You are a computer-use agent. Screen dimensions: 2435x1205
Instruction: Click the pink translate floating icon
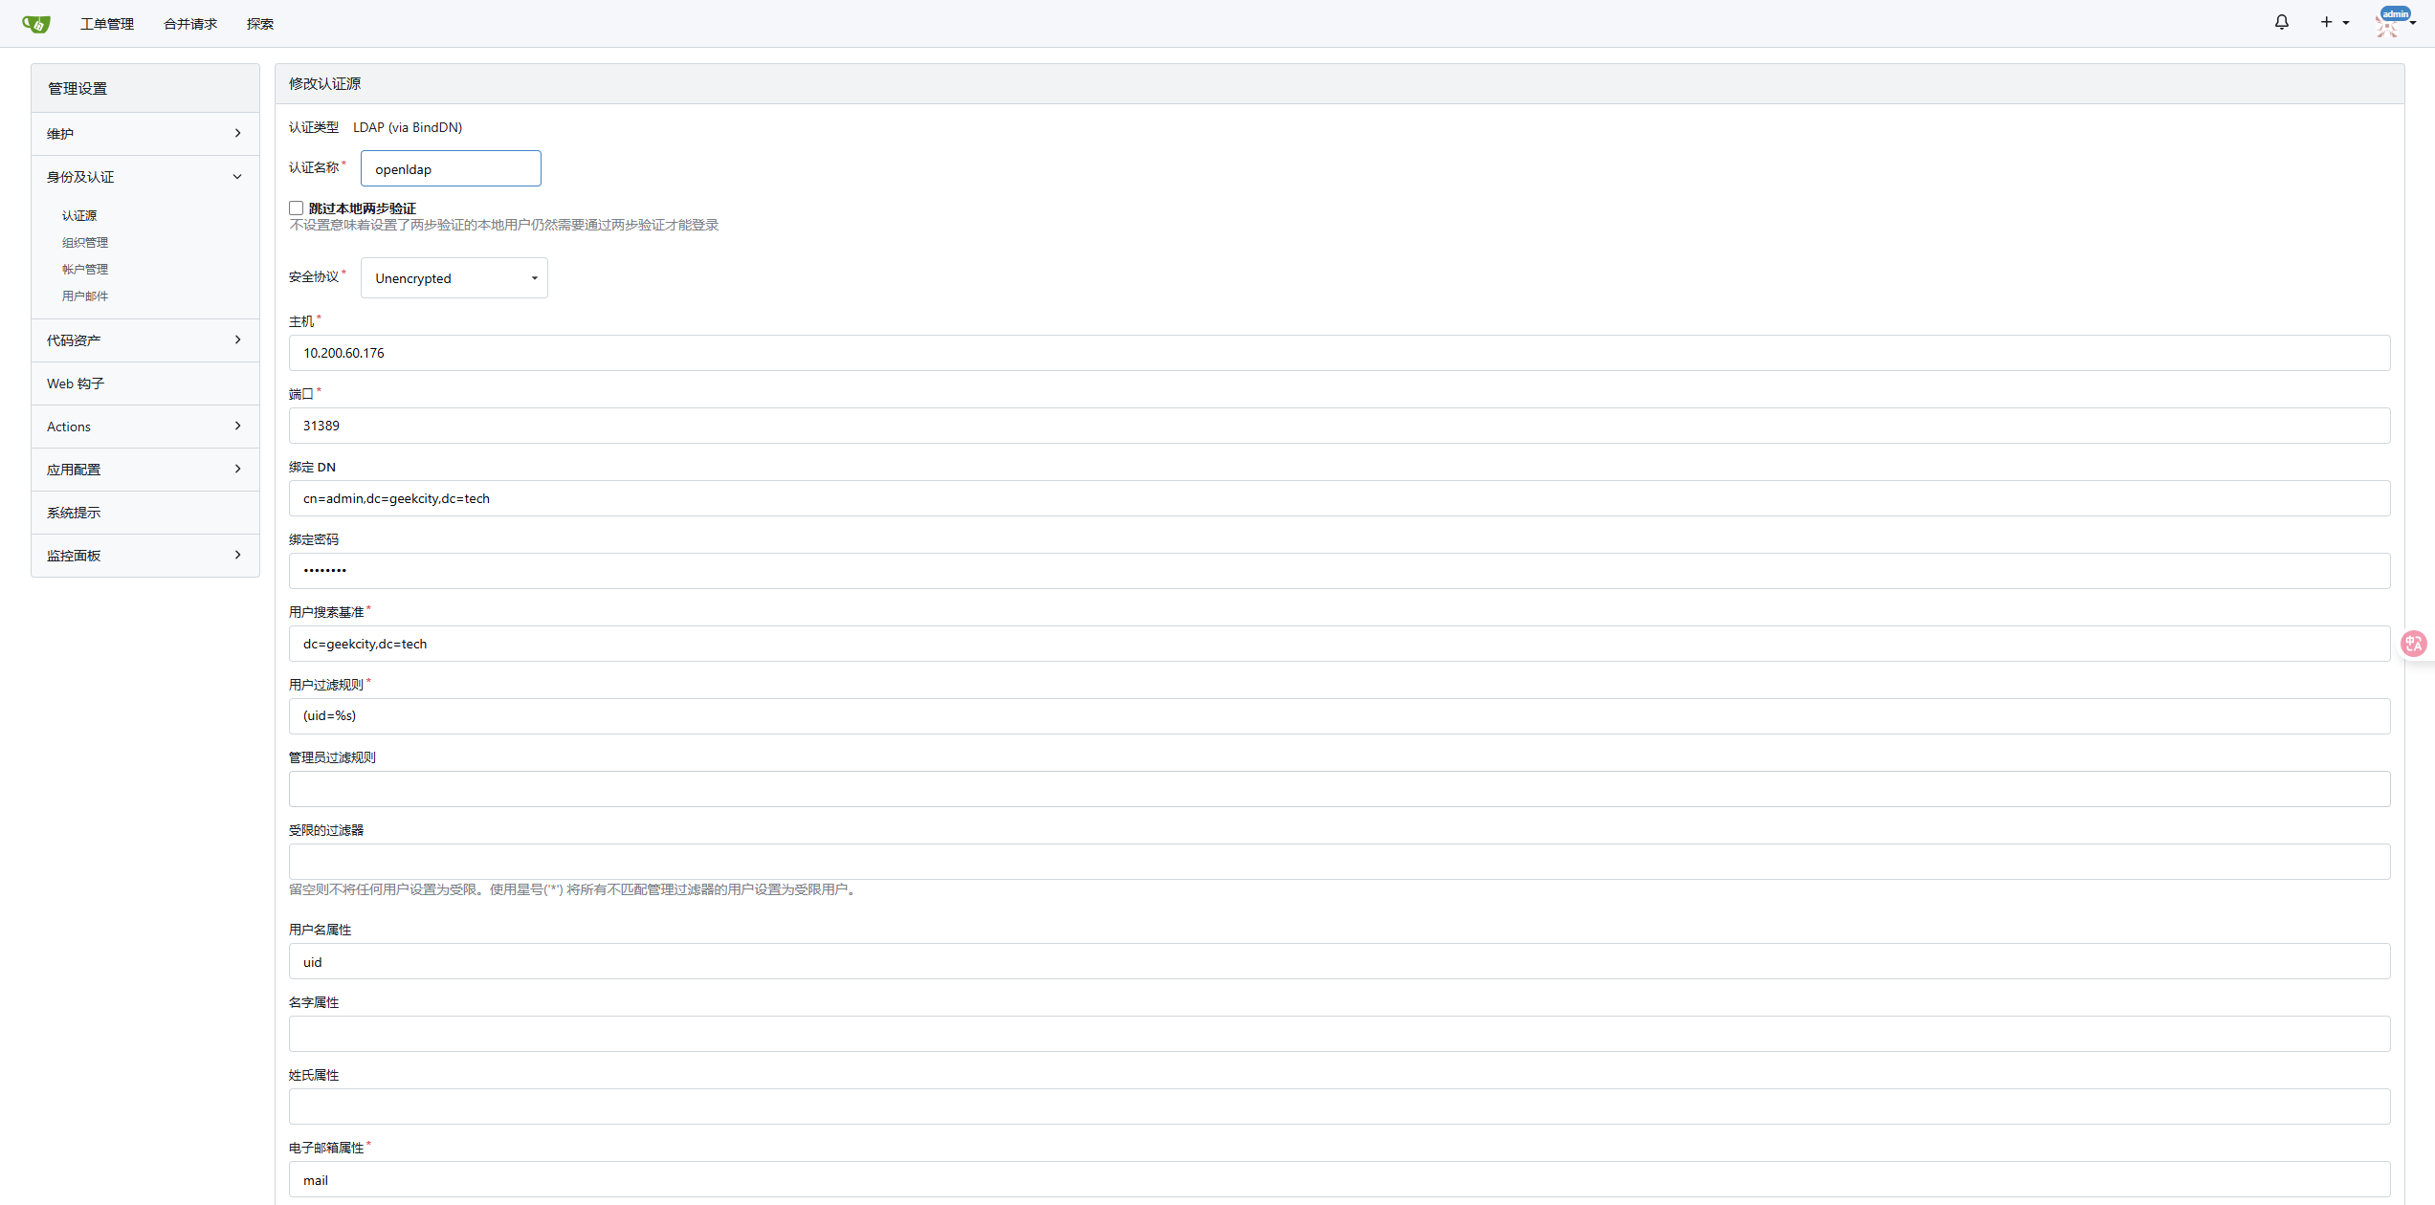click(2413, 644)
